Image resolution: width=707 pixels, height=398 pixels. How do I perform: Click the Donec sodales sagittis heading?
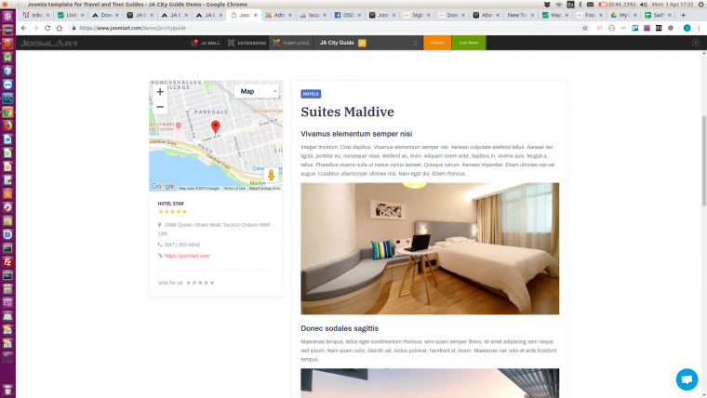340,328
